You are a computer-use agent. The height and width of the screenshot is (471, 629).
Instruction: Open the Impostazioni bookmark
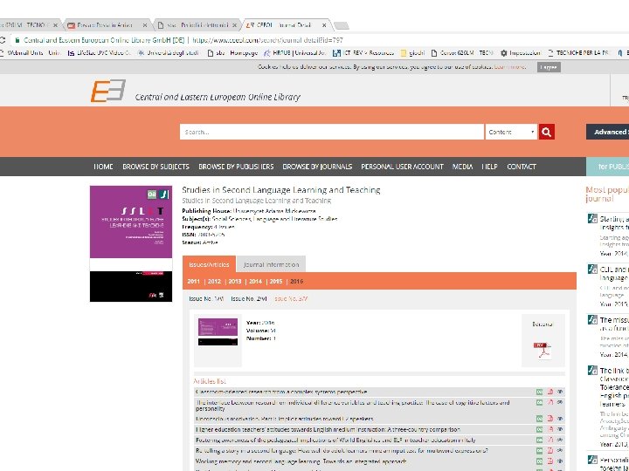coord(520,53)
